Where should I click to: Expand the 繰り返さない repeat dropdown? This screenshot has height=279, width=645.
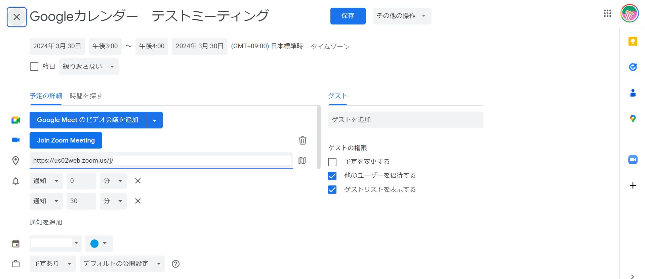(89, 67)
